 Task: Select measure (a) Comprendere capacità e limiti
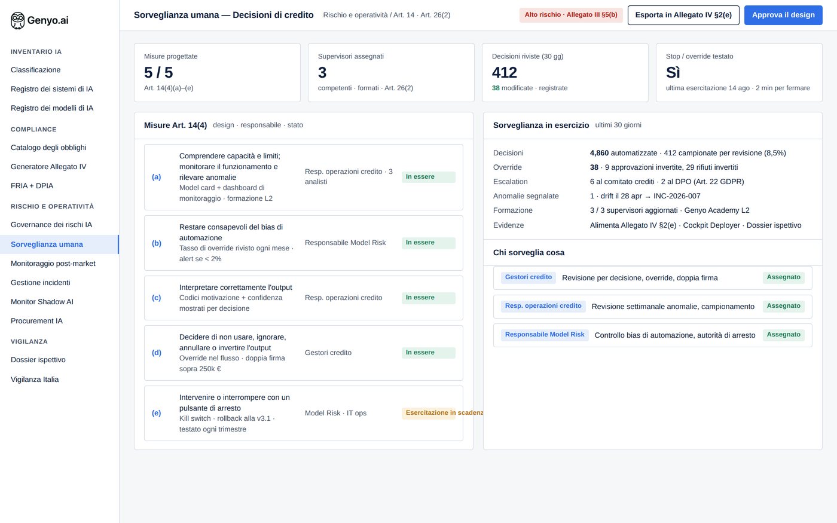pos(304,177)
